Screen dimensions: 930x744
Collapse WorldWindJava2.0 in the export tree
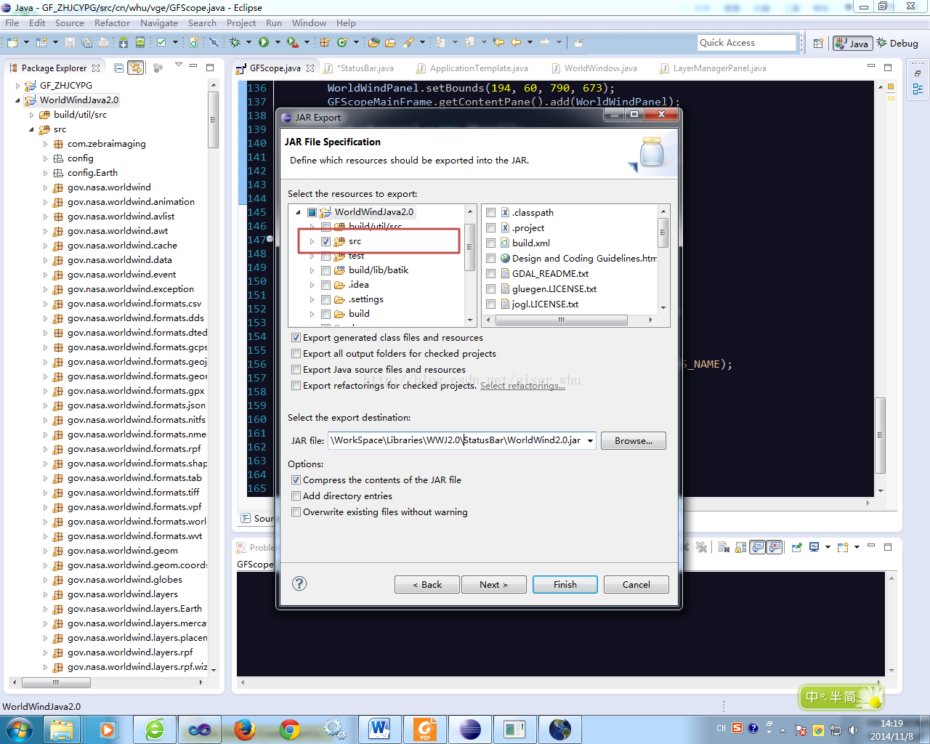[298, 212]
